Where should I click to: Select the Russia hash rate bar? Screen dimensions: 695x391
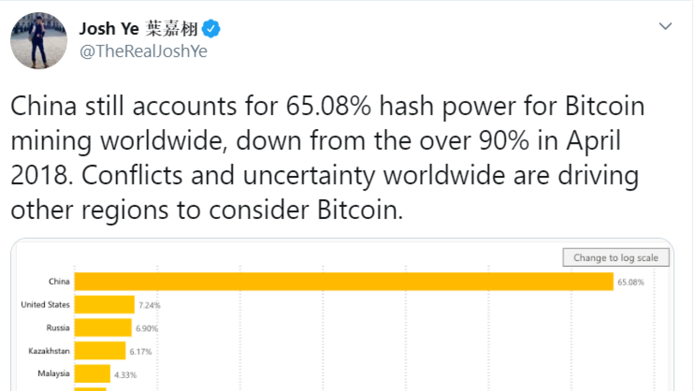click(x=103, y=328)
